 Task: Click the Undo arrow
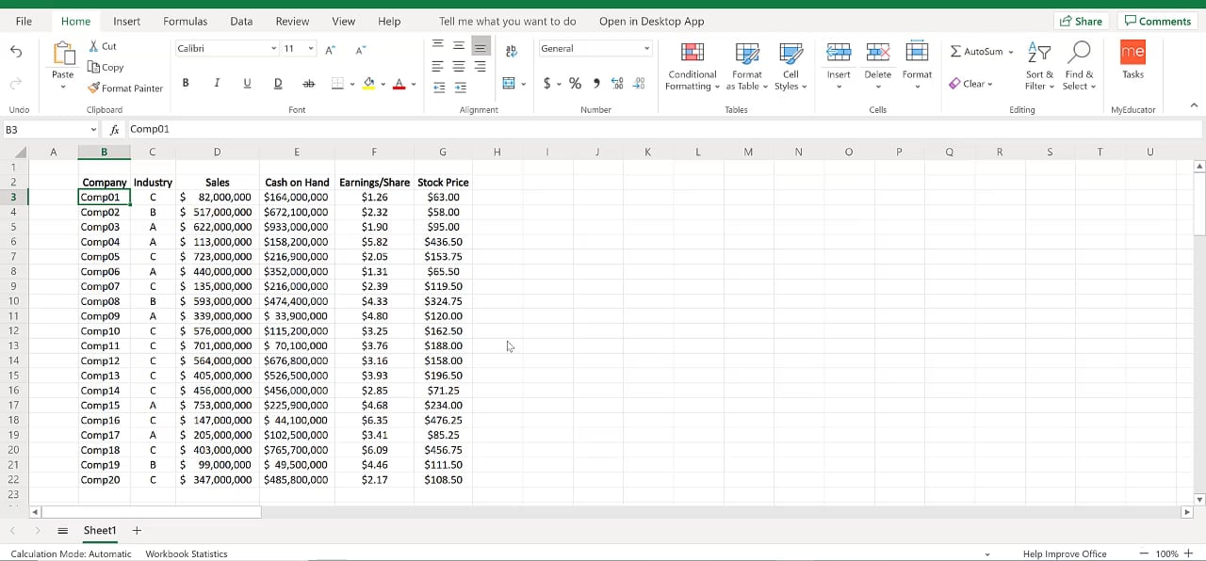tap(16, 52)
